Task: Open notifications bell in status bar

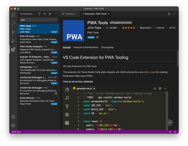Action: (175, 132)
